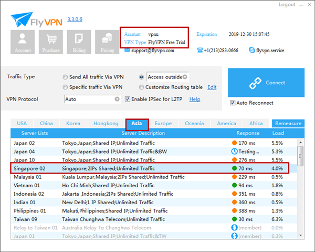
Task: Switch to the Hongkong server tab
Action: 106,124
